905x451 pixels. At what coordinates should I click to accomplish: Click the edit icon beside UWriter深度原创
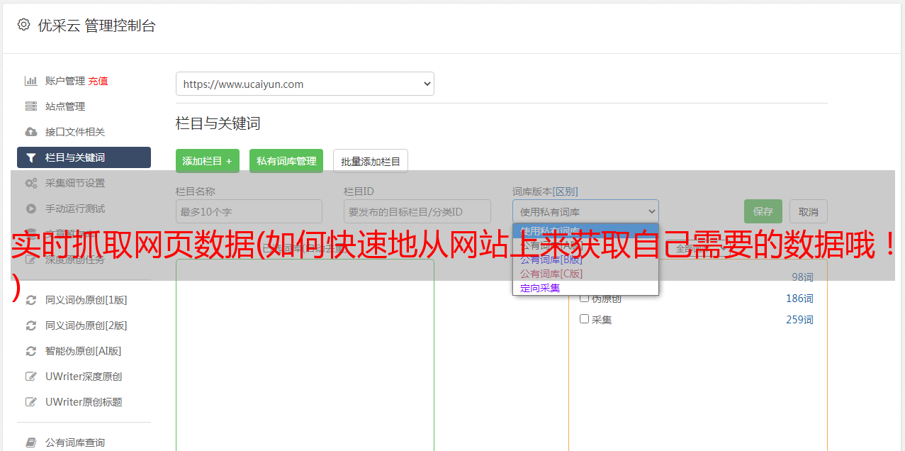click(31, 377)
